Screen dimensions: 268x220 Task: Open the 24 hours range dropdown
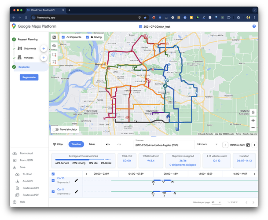(x=207, y=144)
